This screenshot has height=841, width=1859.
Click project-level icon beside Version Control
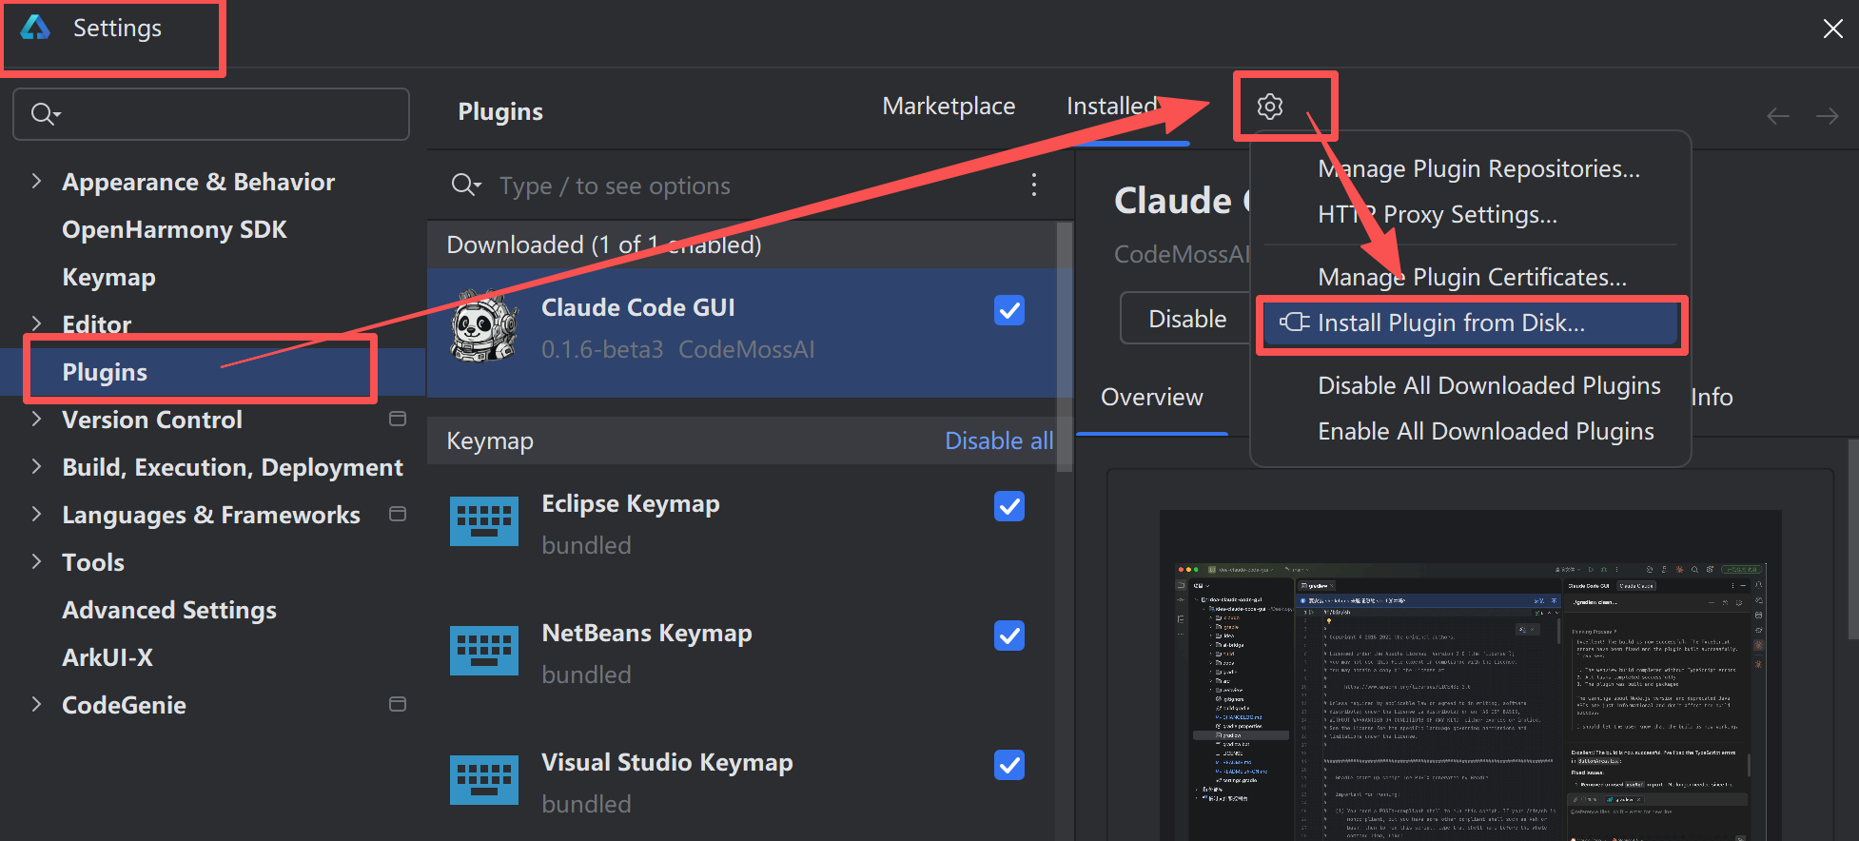[398, 419]
